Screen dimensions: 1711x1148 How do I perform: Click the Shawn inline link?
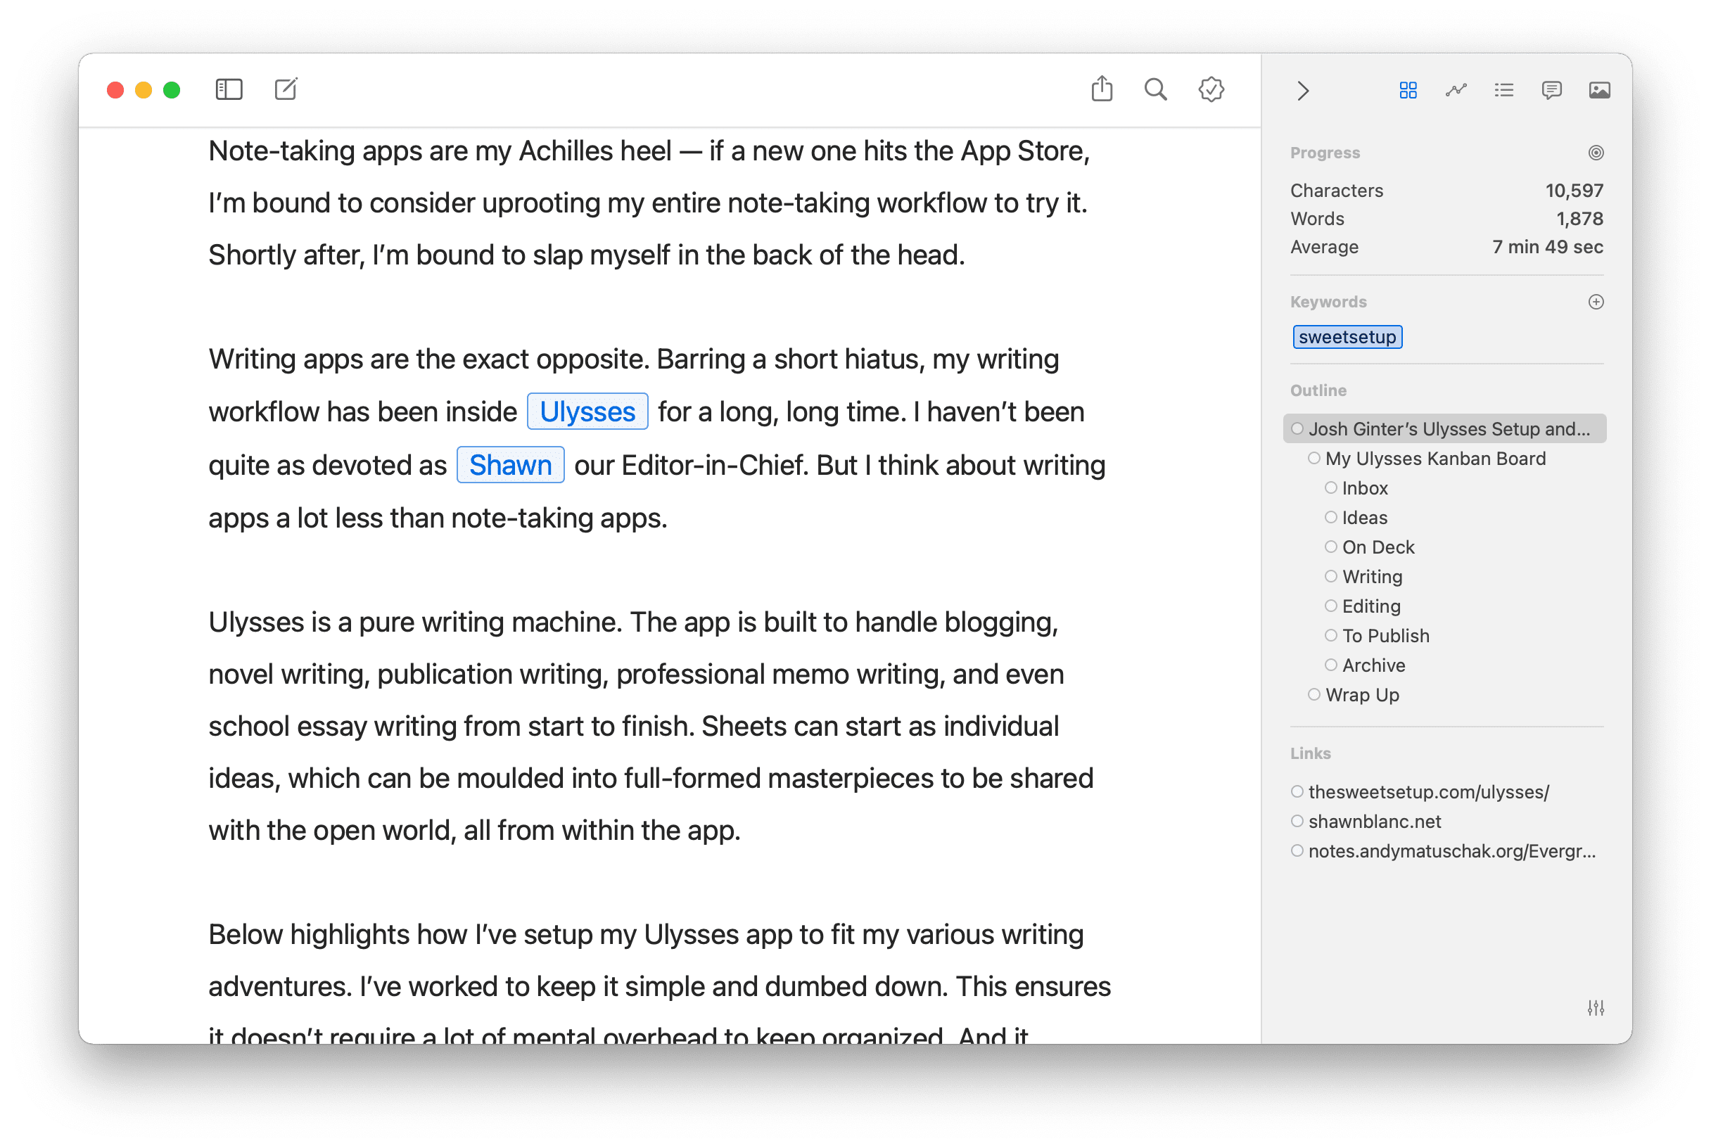pos(510,465)
